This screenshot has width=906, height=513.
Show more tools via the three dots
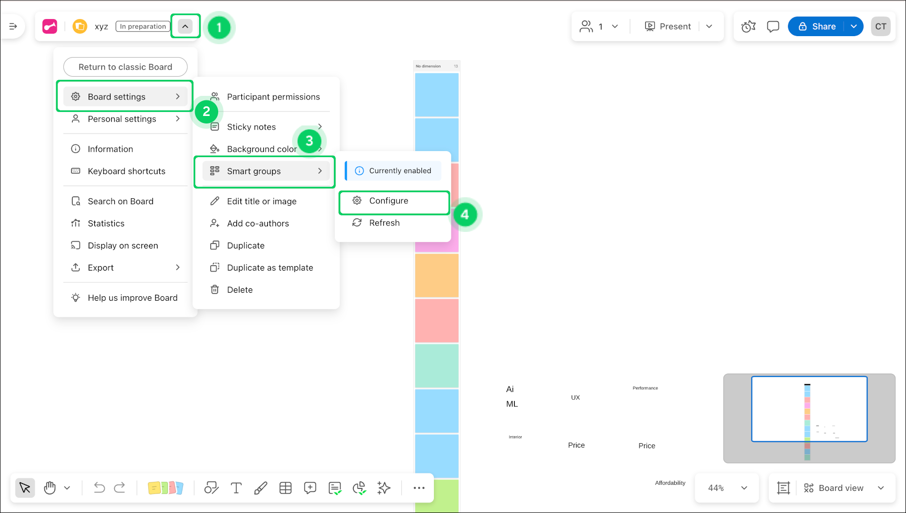click(419, 488)
